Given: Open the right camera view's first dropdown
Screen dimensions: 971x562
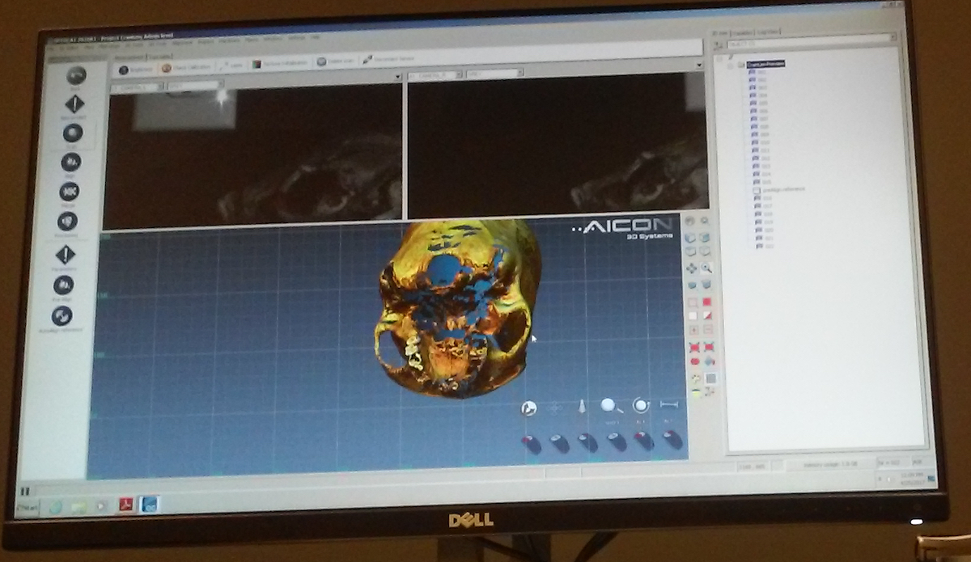Looking at the screenshot, I should [435, 75].
